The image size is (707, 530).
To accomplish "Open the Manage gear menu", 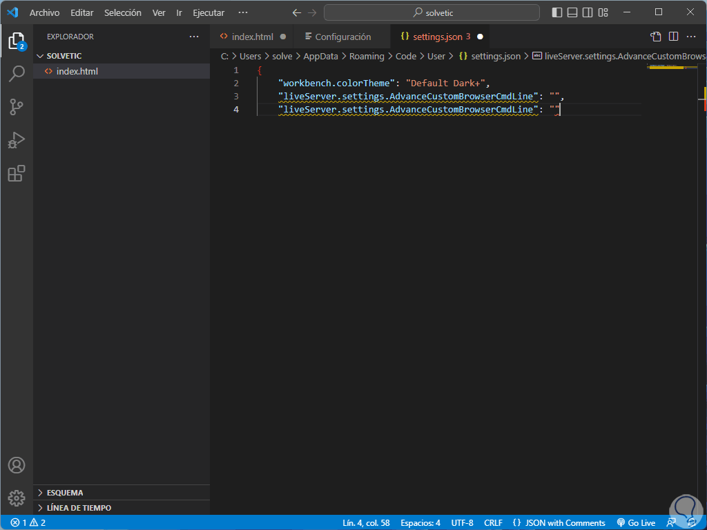I will tap(17, 498).
